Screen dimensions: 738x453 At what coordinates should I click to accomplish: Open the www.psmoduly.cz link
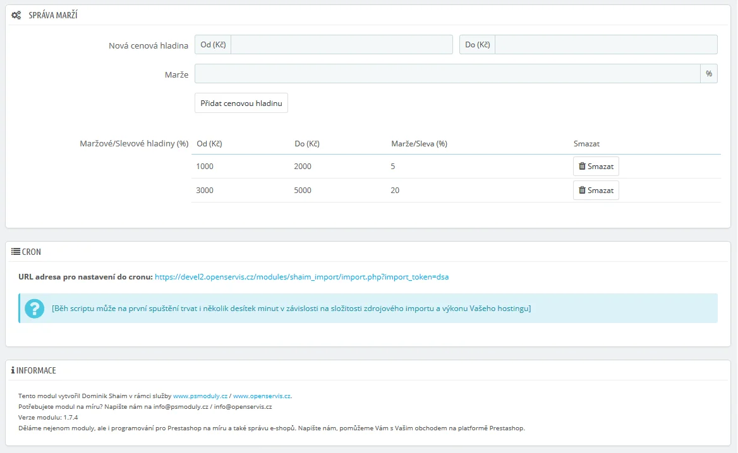pos(200,396)
